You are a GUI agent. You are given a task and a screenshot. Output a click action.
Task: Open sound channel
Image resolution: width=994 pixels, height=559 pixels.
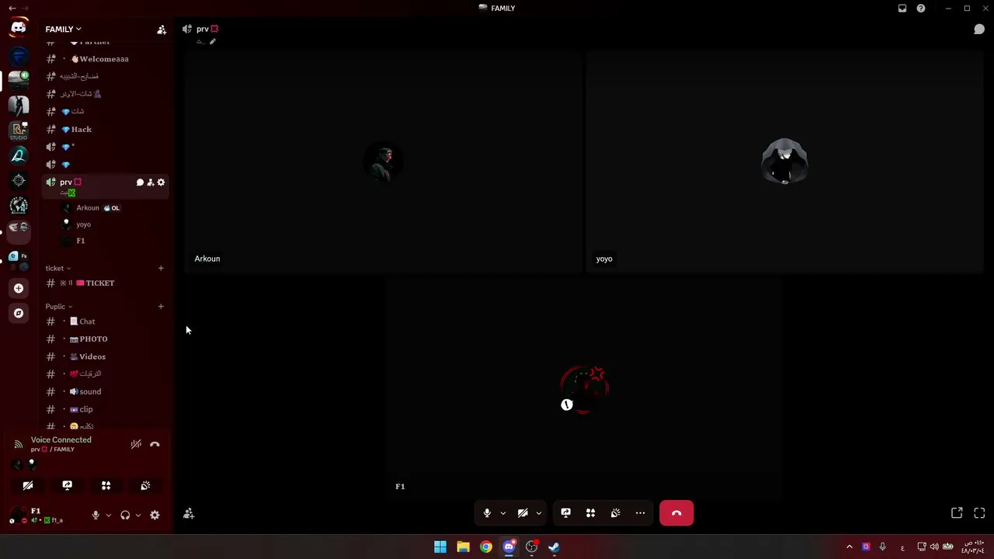click(x=105, y=392)
